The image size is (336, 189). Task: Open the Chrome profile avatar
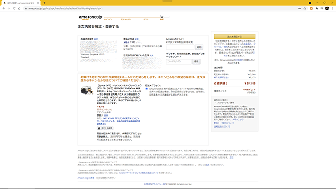[x=327, y=8]
